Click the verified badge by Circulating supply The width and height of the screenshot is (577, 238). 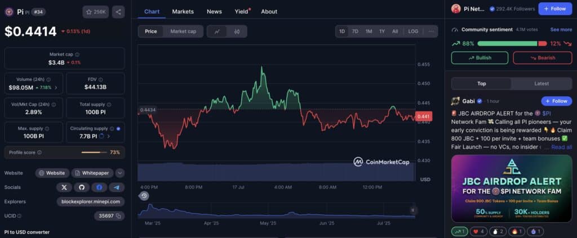(x=118, y=128)
